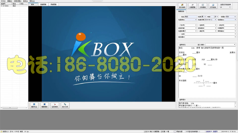Open the 选择打印报告单 A4 dropdown
Viewport: 238px width, 133px height.
pyautogui.click(x=230, y=7)
